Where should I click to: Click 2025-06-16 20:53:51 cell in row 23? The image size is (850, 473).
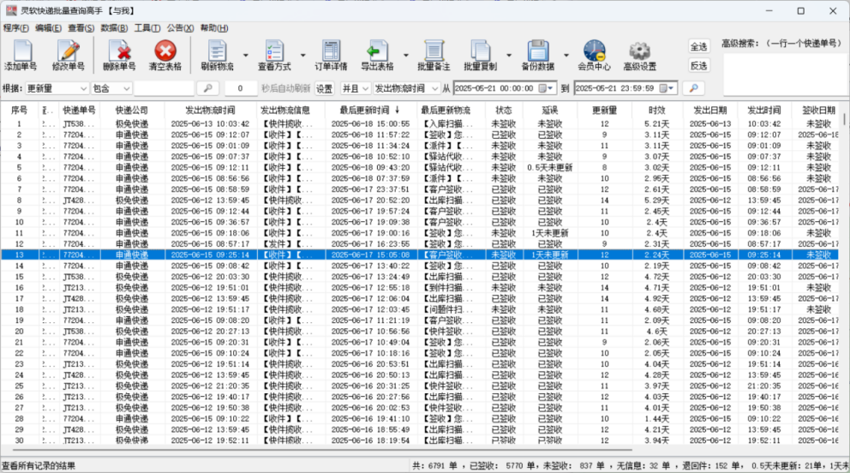(x=370, y=364)
